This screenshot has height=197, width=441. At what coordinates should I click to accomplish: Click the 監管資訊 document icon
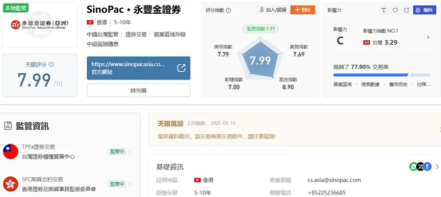[x=8, y=126]
